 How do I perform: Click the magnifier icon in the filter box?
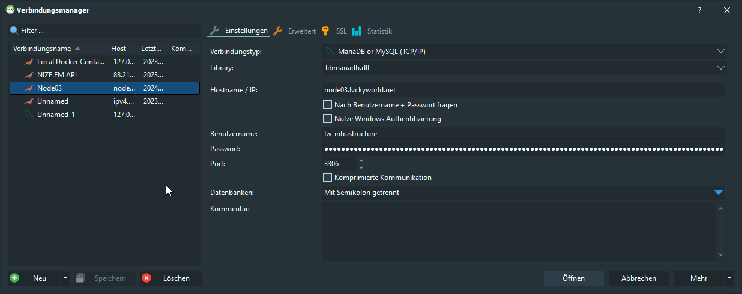coord(14,30)
